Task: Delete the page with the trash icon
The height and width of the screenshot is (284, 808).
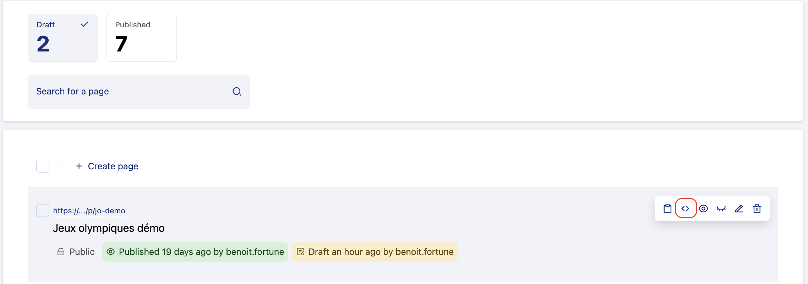Action: pos(757,209)
